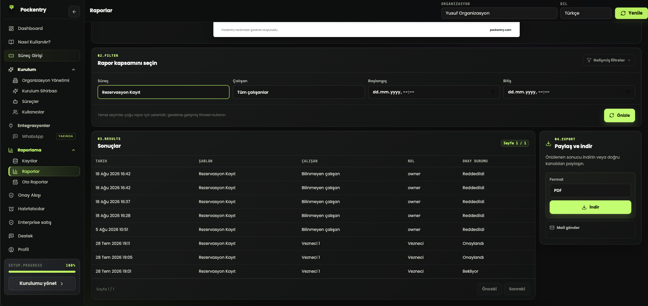Screen dimensions: 648x306
Task: Click the YAKINDA badge next to WhatsApp
Action: pyautogui.click(x=66, y=137)
